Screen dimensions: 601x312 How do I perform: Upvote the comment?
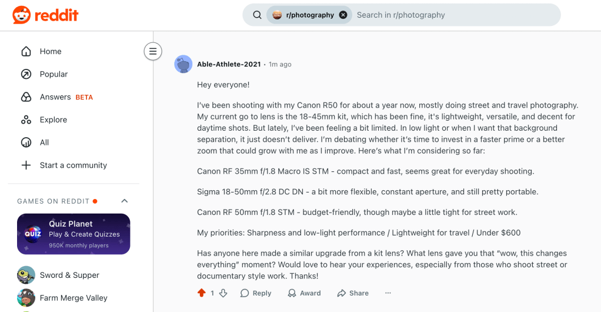202,293
